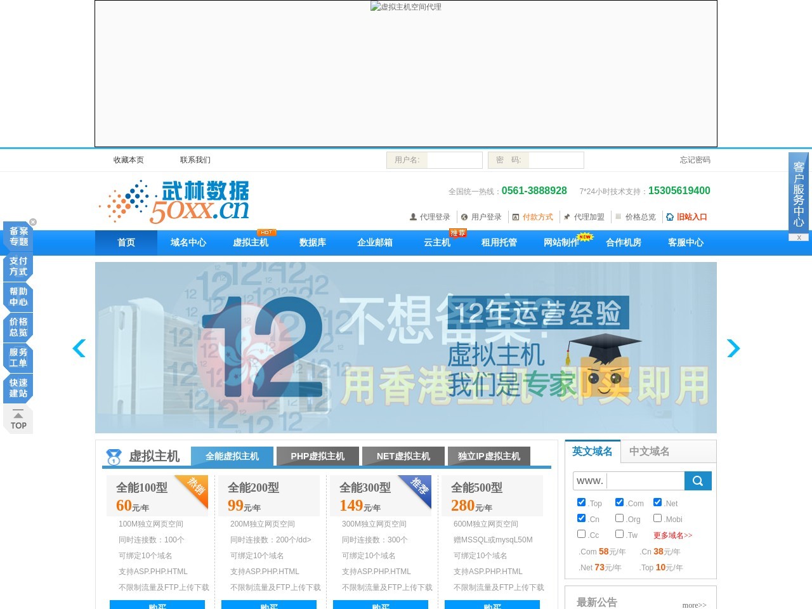Open the 服务工单 sidebar icon
Screen dimensions: 812x609
pos(18,358)
